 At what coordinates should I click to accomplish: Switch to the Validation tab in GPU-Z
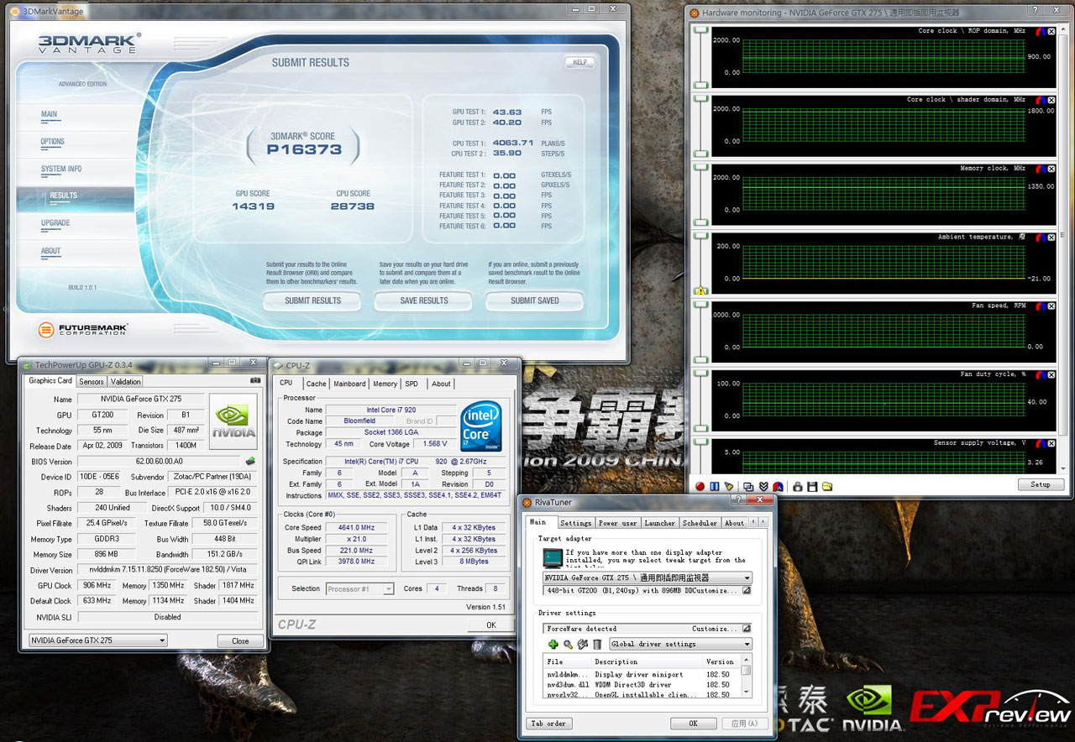[126, 382]
